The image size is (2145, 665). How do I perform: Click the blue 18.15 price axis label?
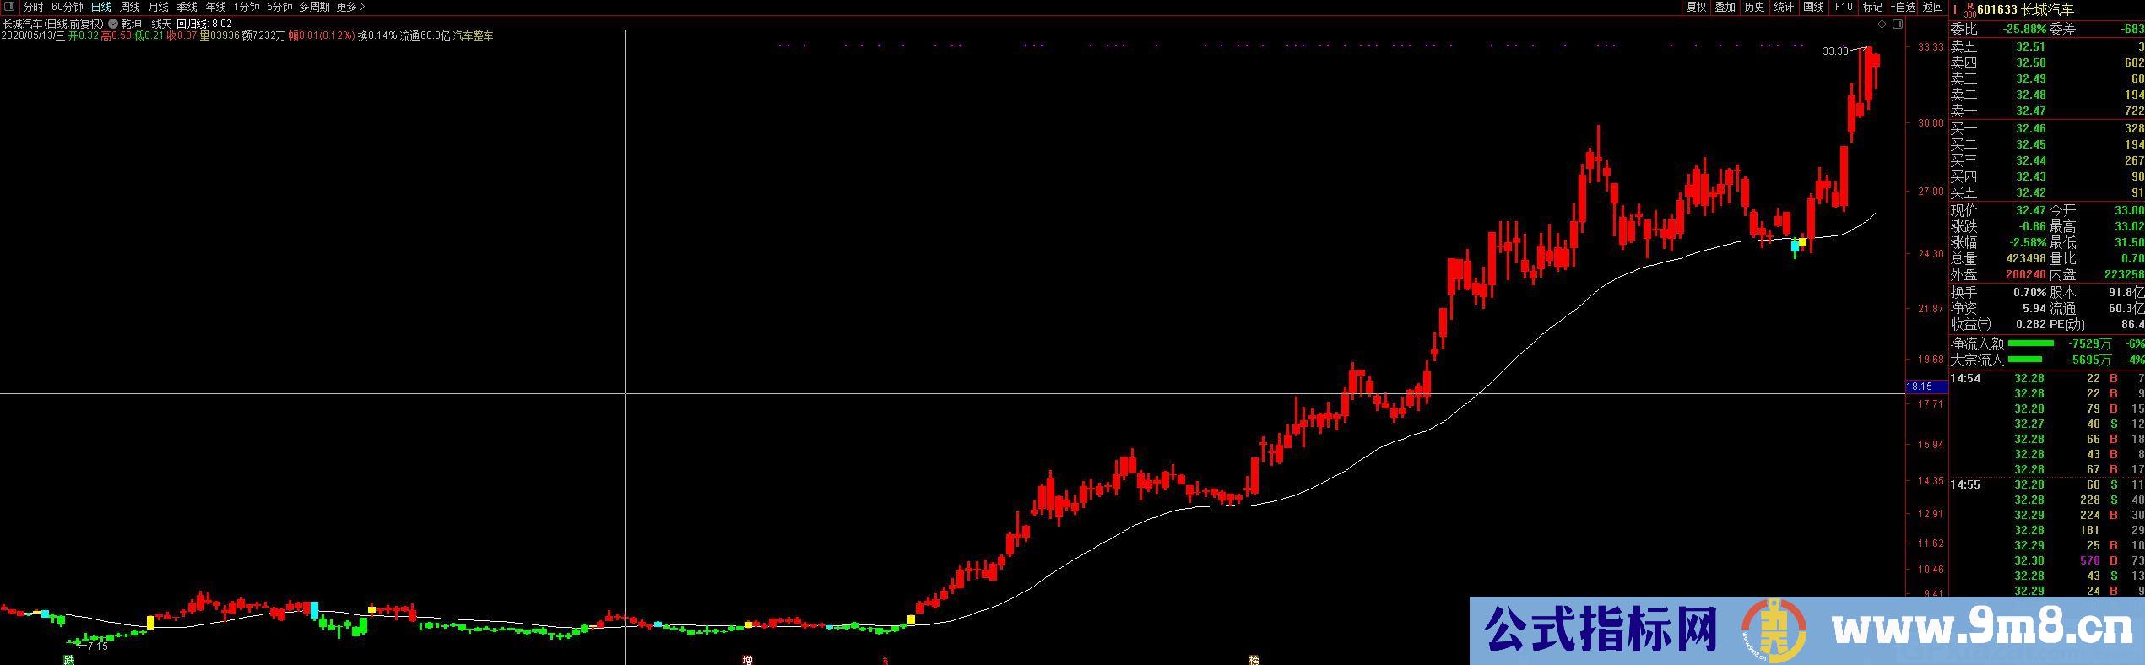(x=1920, y=387)
